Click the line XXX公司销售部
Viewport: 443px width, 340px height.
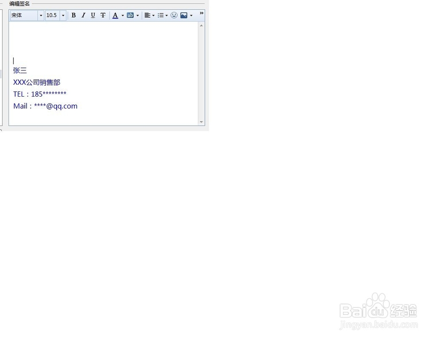(x=37, y=82)
